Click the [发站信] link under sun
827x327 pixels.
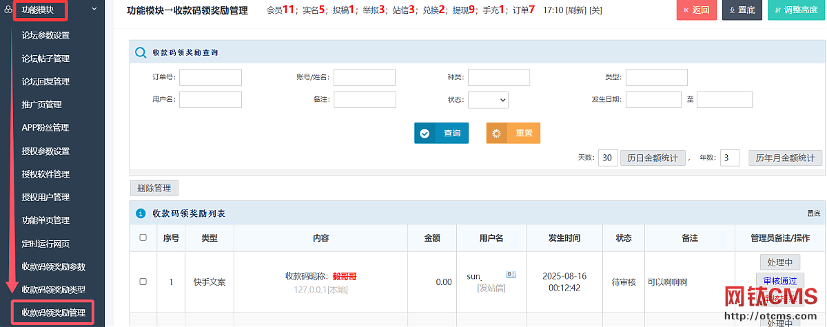tap(491, 288)
